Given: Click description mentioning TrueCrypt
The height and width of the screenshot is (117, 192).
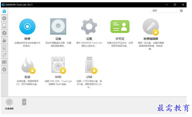Looking at the screenshot, I should click(x=58, y=83).
